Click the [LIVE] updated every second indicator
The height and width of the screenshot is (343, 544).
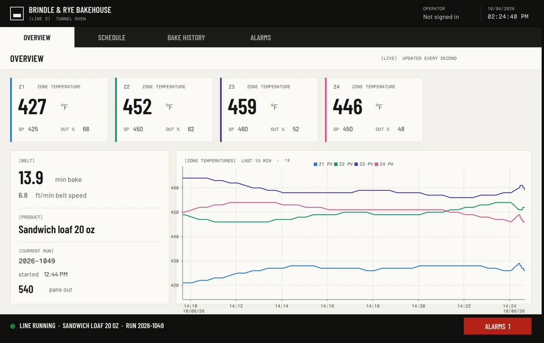(419, 58)
